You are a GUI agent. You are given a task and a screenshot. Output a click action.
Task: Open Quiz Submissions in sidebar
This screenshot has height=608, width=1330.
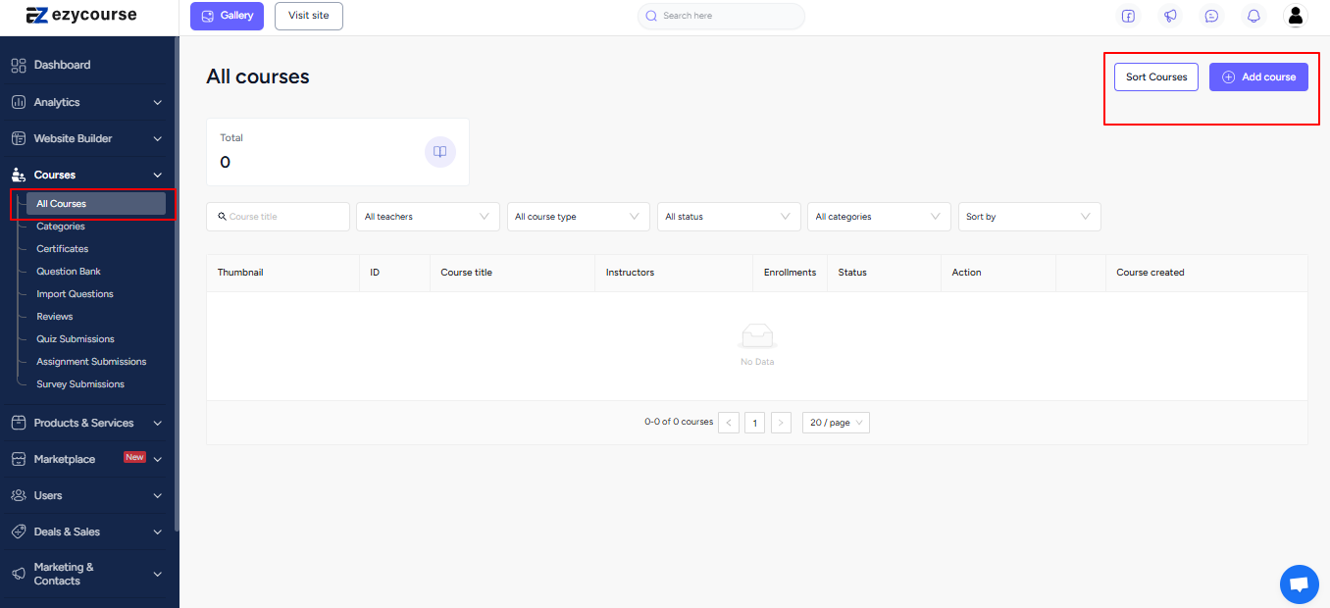click(x=76, y=339)
